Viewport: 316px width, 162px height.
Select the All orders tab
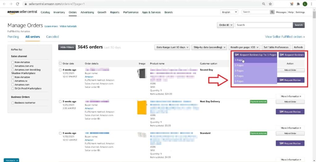pyautogui.click(x=33, y=37)
